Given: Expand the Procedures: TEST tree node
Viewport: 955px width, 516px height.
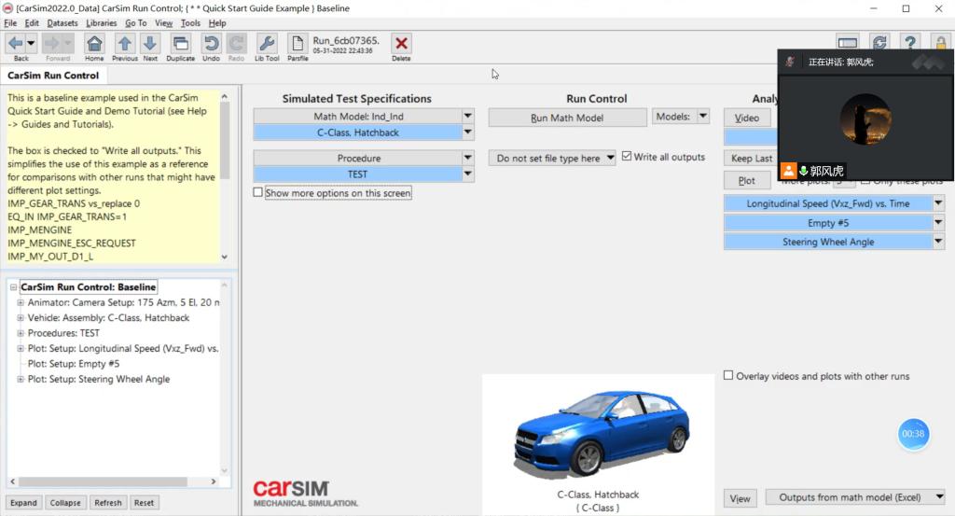Looking at the screenshot, I should click(21, 333).
